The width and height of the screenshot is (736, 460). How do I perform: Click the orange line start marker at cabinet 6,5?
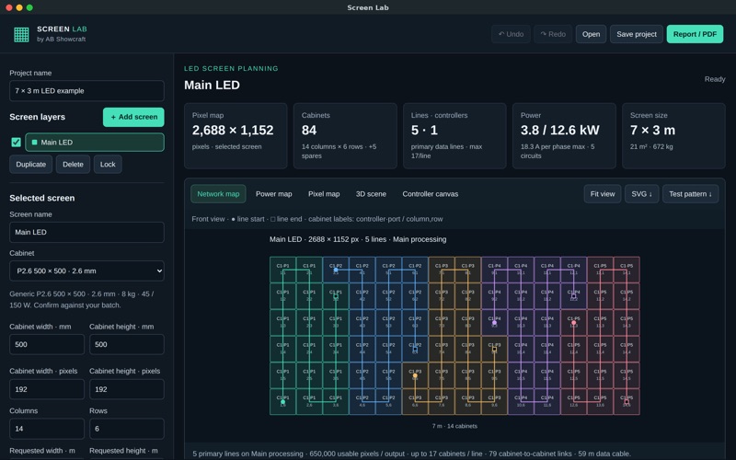(x=415, y=375)
